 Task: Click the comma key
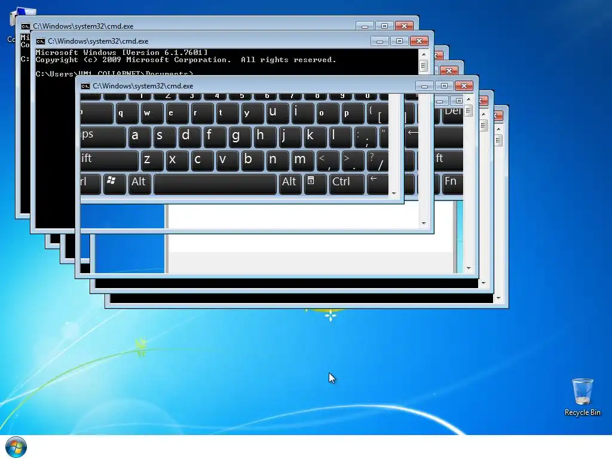(x=327, y=161)
